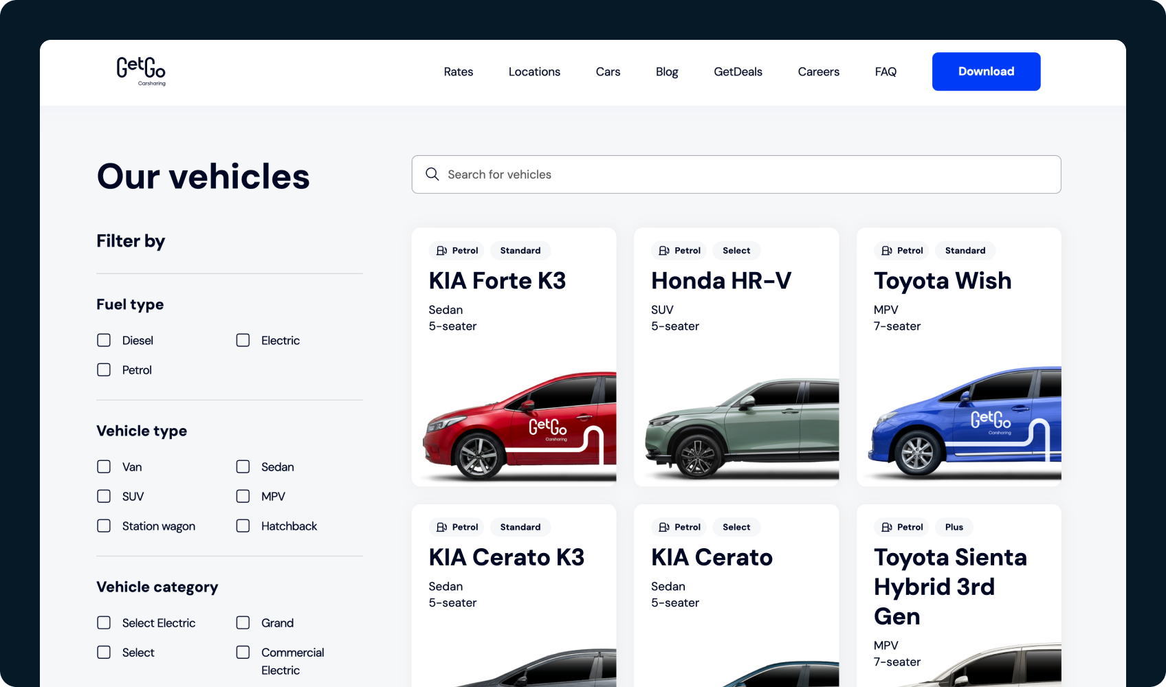Go to Locations in the nav bar
Image resolution: width=1166 pixels, height=687 pixels.
click(534, 71)
